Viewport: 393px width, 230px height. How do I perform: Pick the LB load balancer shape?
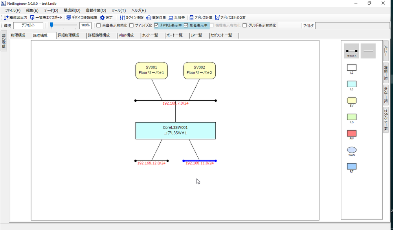pos(352,117)
